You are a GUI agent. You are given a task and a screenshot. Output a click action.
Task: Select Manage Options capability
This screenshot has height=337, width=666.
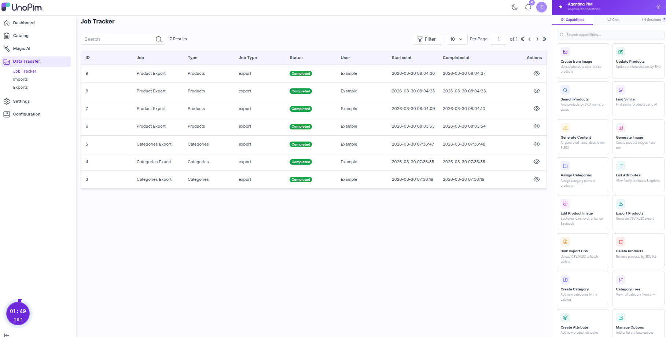[x=638, y=323]
